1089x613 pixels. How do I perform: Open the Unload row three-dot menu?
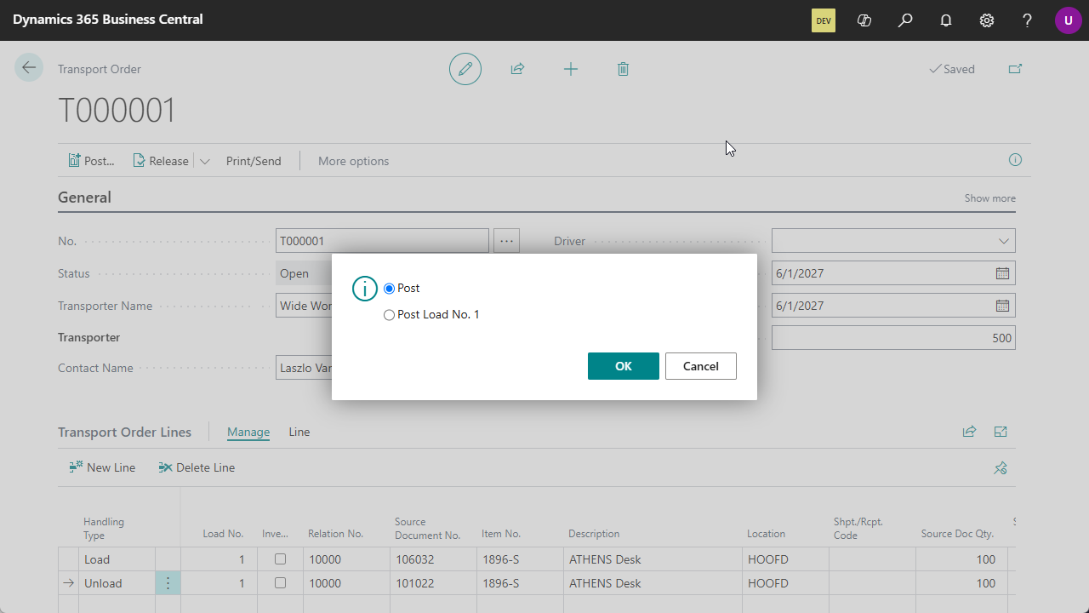point(168,583)
